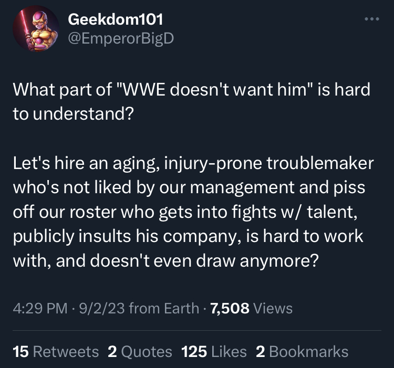Click the 2 Bookmarks count
This screenshot has width=394, height=368.
click(x=302, y=351)
